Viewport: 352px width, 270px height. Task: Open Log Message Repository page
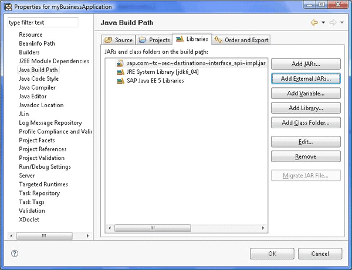point(50,123)
